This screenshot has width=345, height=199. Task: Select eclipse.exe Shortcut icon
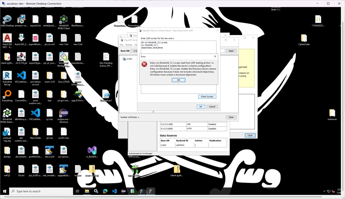64,116
